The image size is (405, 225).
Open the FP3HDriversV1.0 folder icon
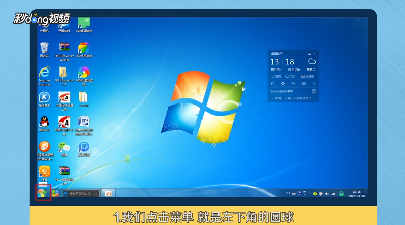point(64,76)
